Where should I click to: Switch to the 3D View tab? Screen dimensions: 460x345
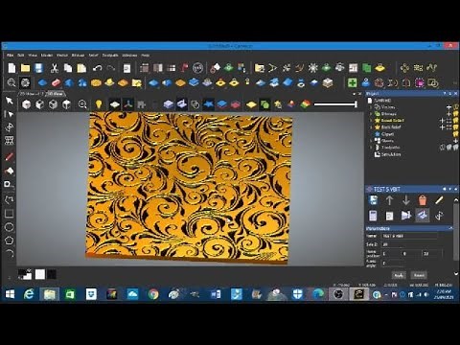coord(56,94)
